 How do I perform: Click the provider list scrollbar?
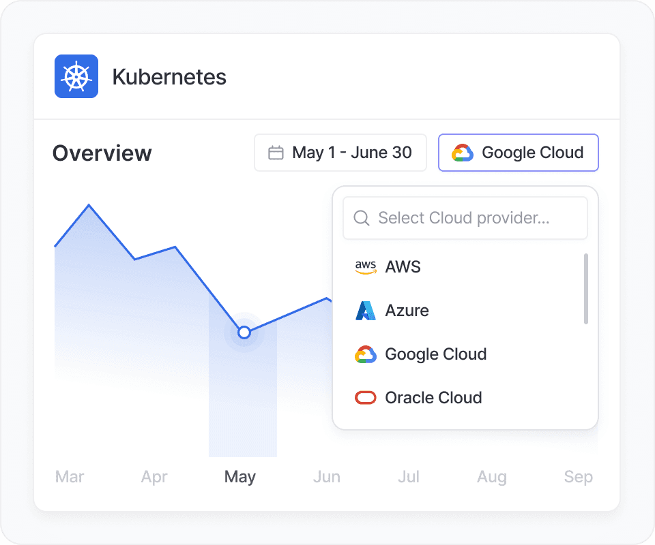click(586, 289)
